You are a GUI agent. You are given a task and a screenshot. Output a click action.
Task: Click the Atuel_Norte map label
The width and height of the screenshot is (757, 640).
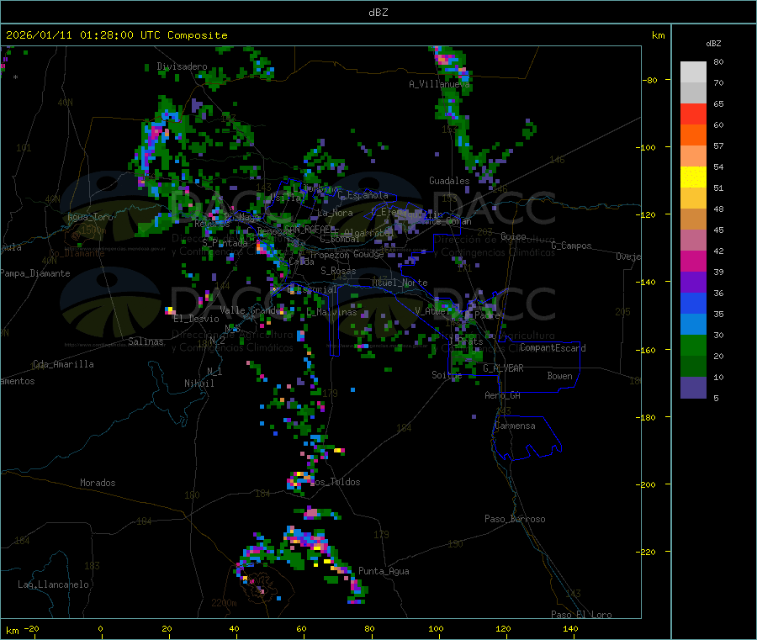[x=400, y=283]
